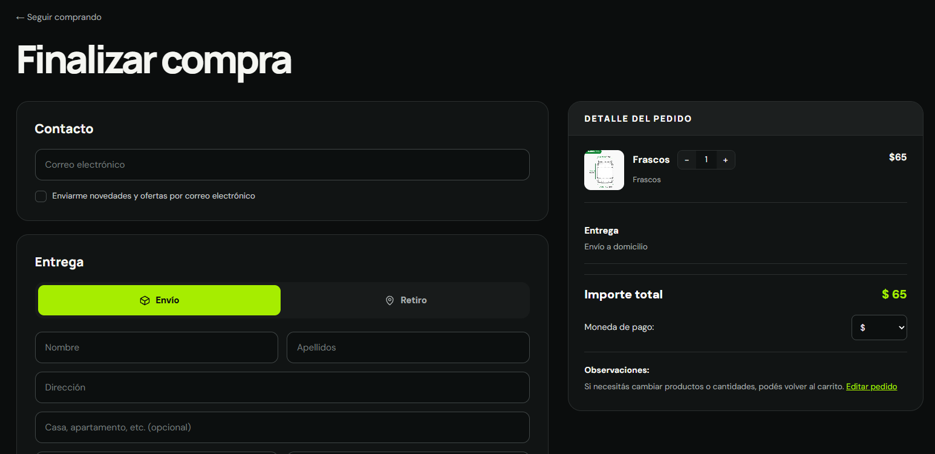Click the box icon on Envío
The image size is (935, 454).
(x=145, y=300)
